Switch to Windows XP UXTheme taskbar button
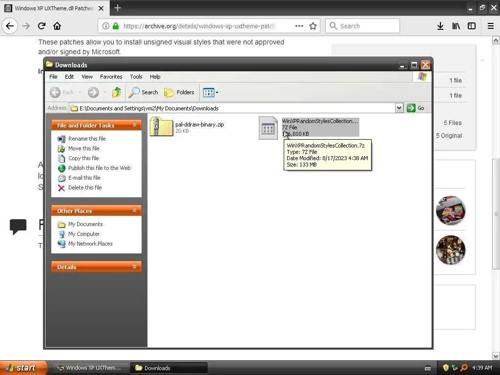 point(90,368)
